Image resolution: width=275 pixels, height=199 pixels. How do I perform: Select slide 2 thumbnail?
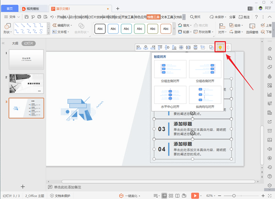tap(26, 84)
